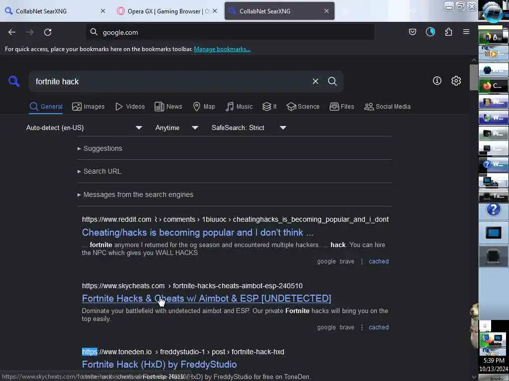
Task: Open Pocket save icon in toolbar
Action: tap(412, 32)
